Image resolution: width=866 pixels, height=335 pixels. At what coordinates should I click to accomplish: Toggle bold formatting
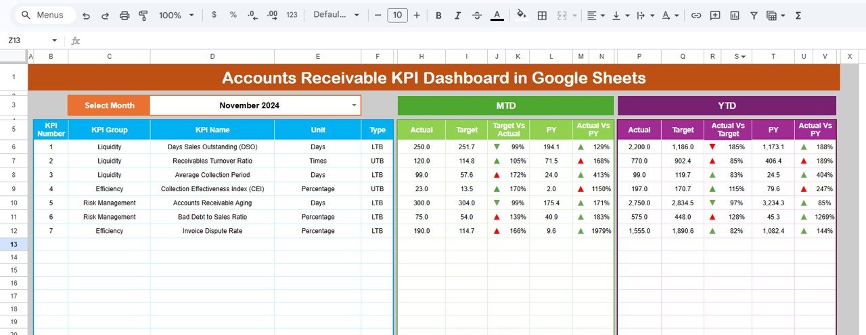pyautogui.click(x=438, y=15)
